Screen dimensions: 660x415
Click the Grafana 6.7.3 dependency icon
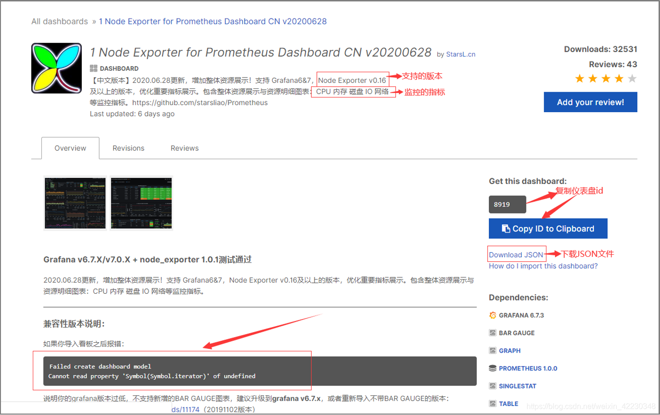pos(493,315)
